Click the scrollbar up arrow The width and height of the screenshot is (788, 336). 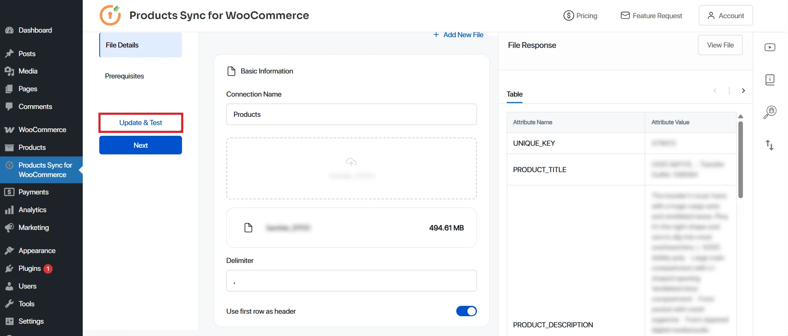[x=741, y=116]
